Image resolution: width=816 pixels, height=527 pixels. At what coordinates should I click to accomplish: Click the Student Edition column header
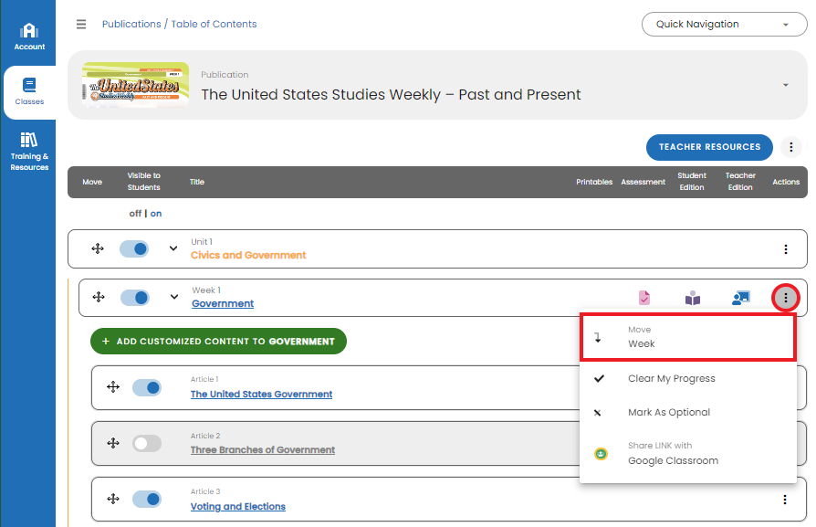point(692,181)
